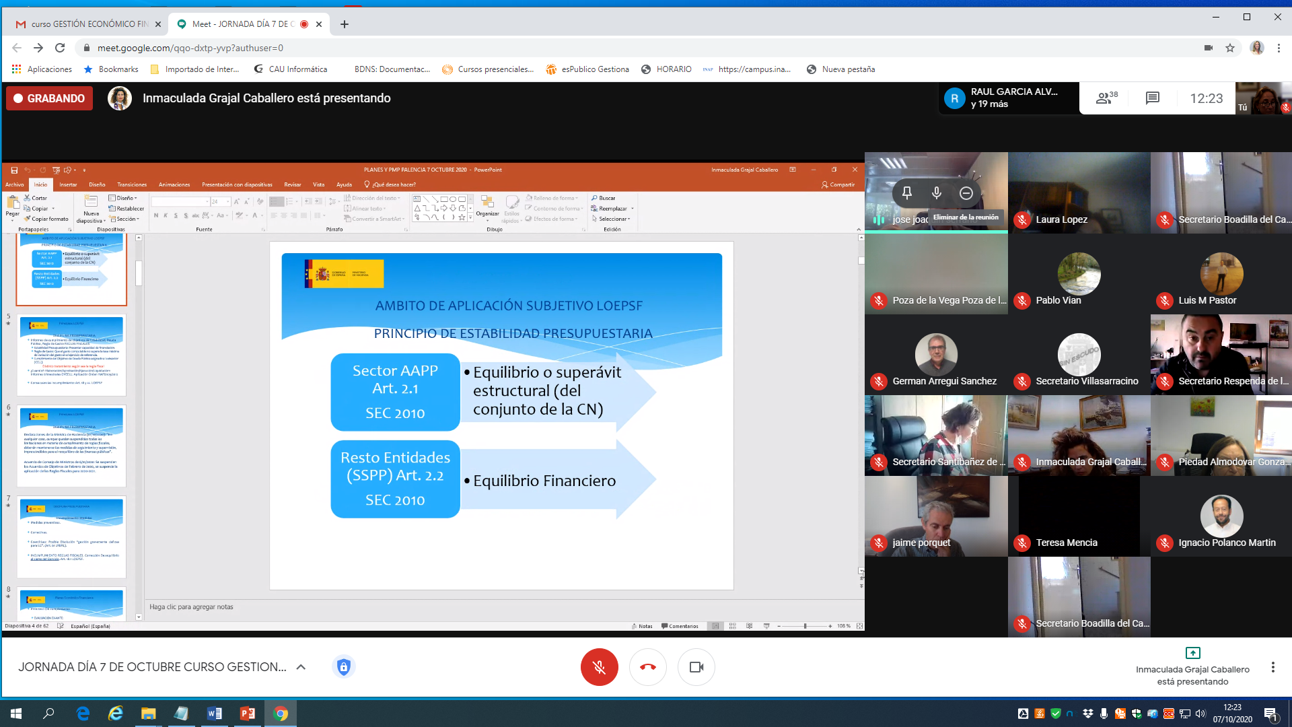Toggle the camera on or off
1292x727 pixels.
coord(696,667)
